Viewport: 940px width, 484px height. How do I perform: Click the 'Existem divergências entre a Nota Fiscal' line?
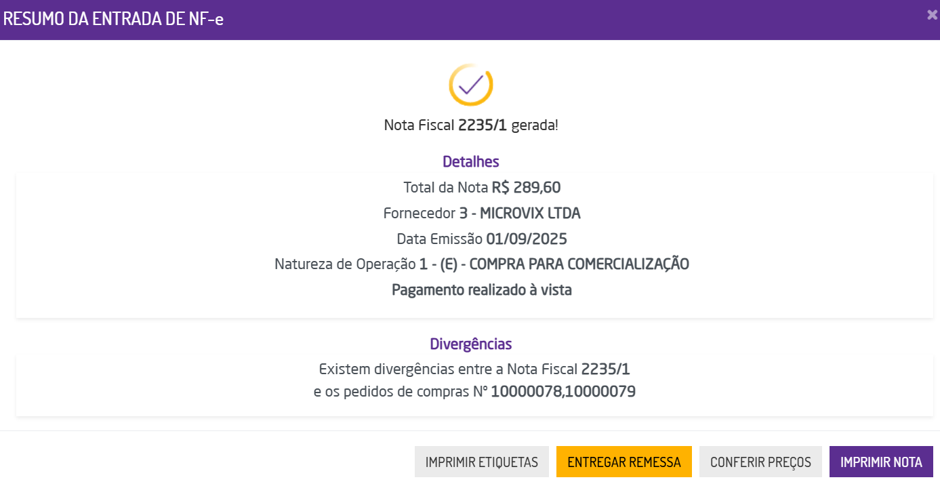(x=449, y=369)
